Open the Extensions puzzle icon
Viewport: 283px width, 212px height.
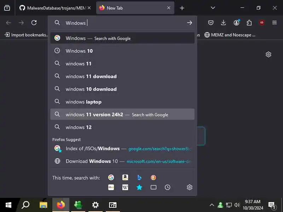[249, 23]
